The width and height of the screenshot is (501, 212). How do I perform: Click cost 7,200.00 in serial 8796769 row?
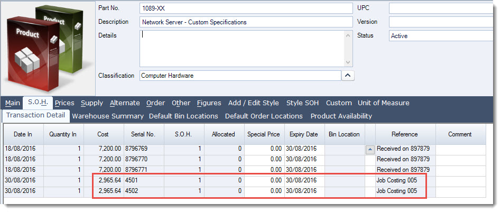[x=104, y=149]
